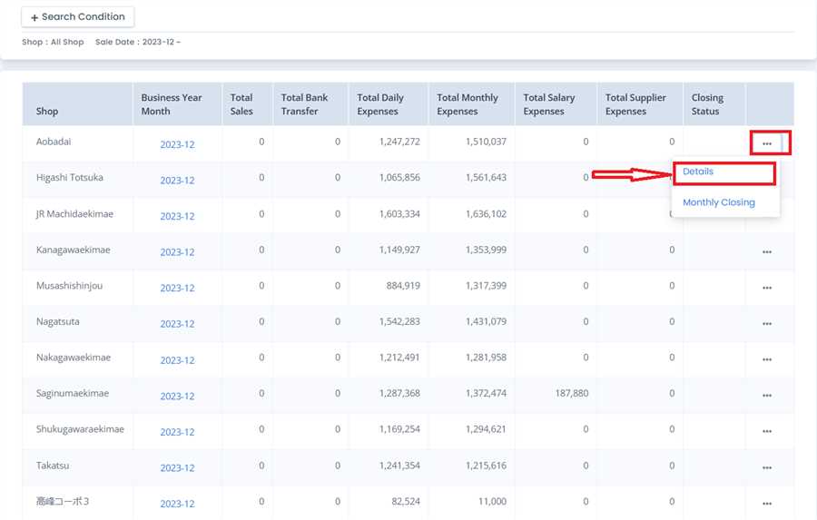Open the Kanagawaekimae row ellipsis menu

[767, 251]
